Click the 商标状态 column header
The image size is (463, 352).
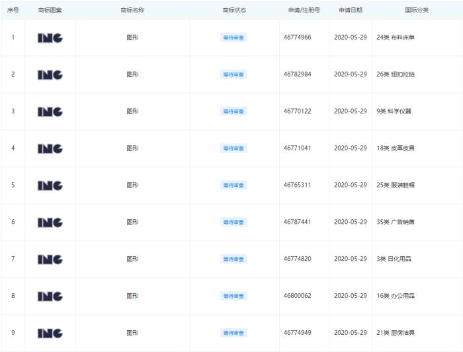(x=234, y=11)
